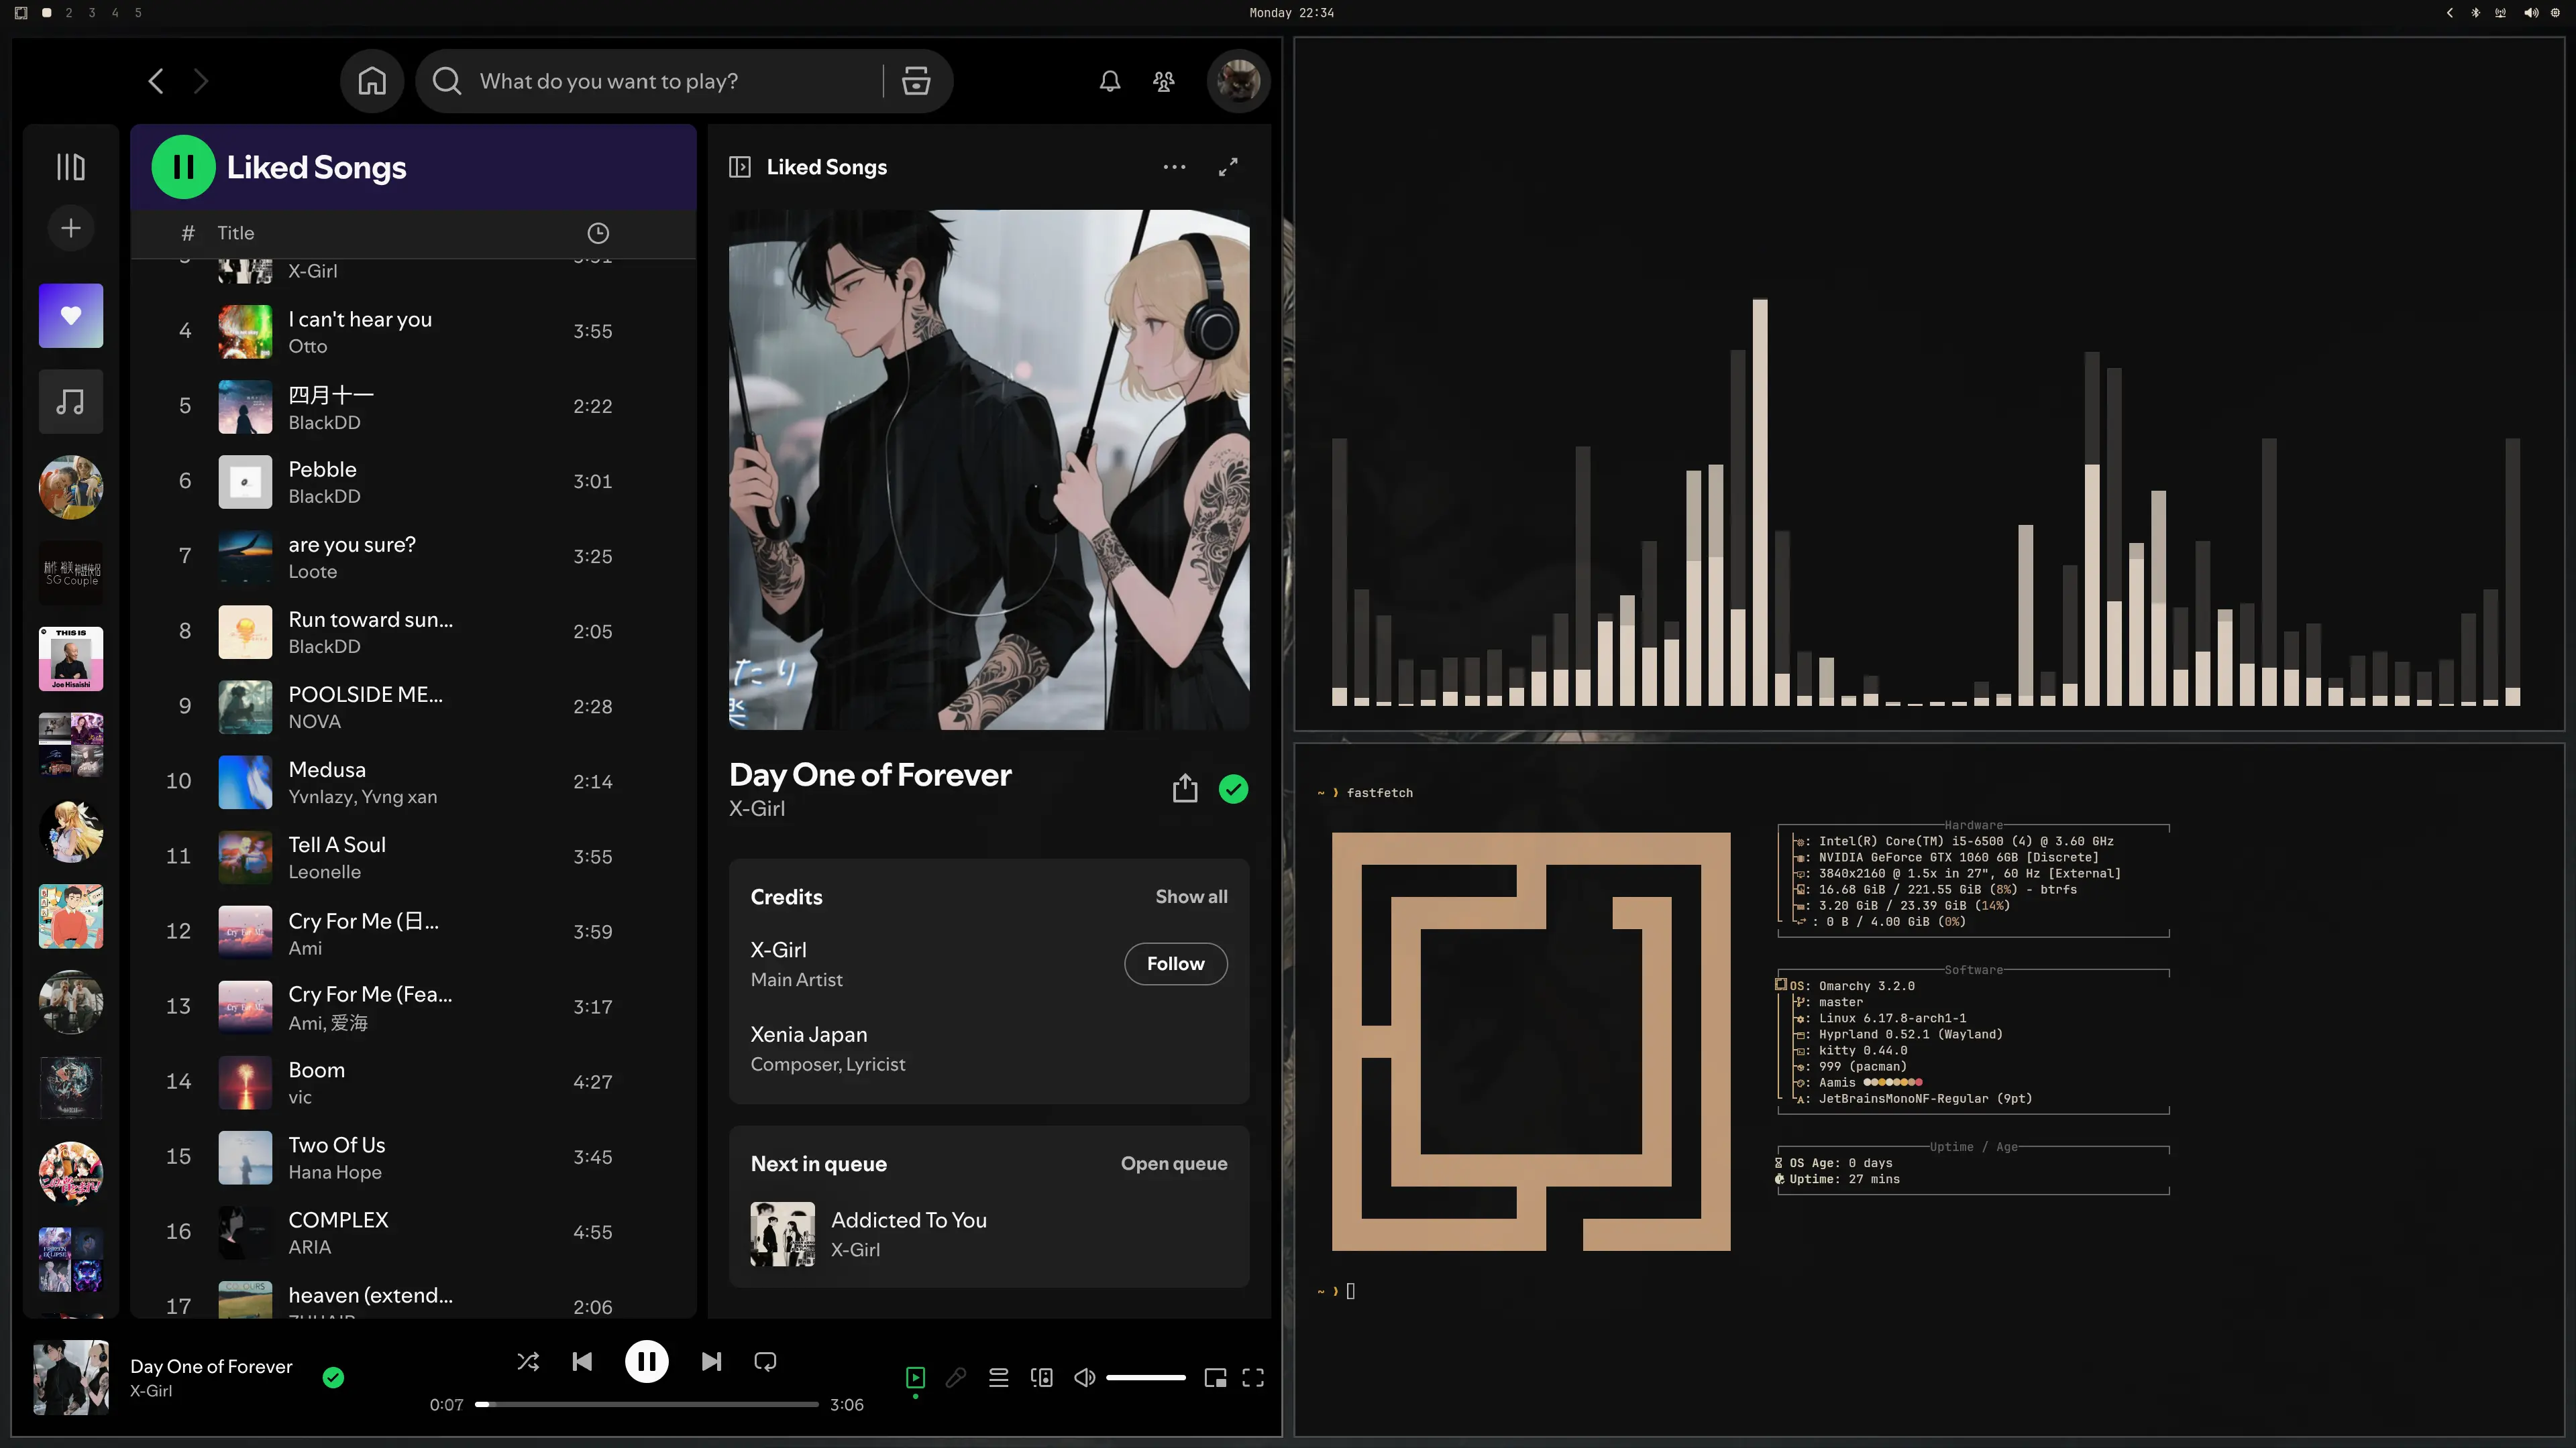
Task: Open more options for Liked Songs panel
Action: click(1174, 167)
